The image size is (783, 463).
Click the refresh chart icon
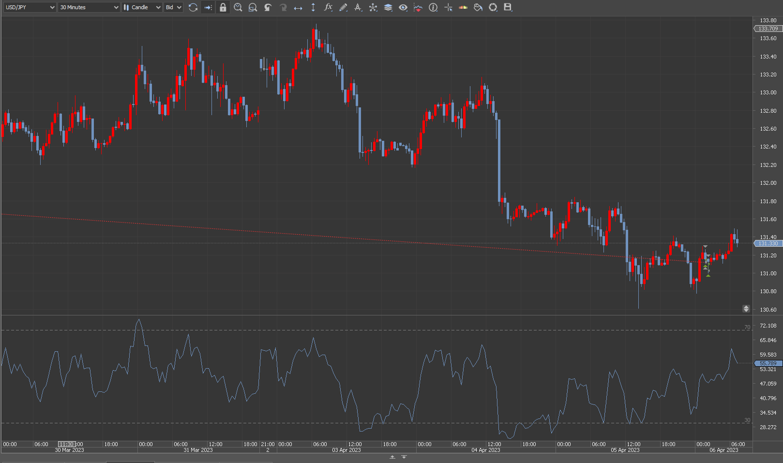pyautogui.click(x=193, y=7)
